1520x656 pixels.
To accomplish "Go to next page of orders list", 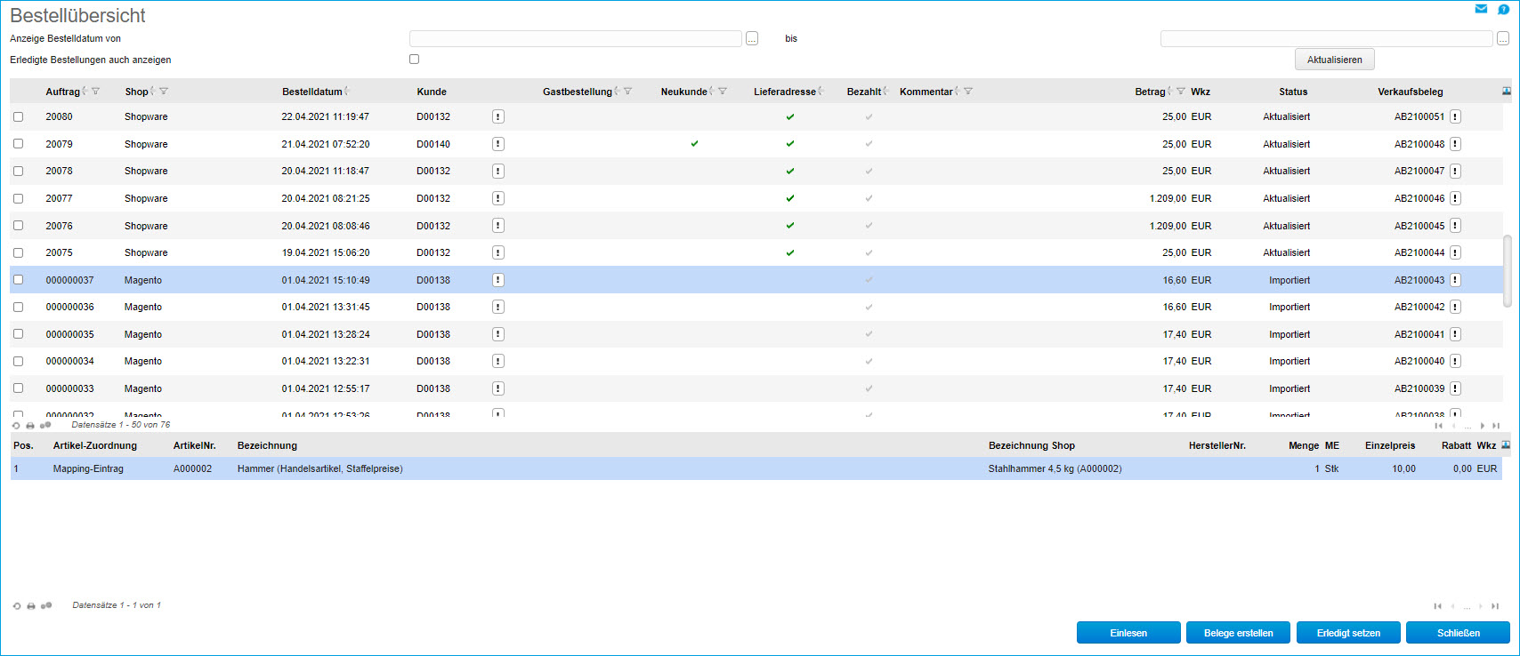I will coord(1482,426).
